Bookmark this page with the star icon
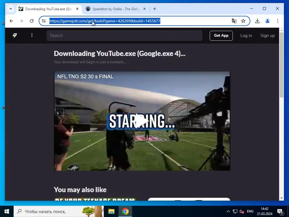Viewport: 289px width, 217px height. tap(243, 21)
